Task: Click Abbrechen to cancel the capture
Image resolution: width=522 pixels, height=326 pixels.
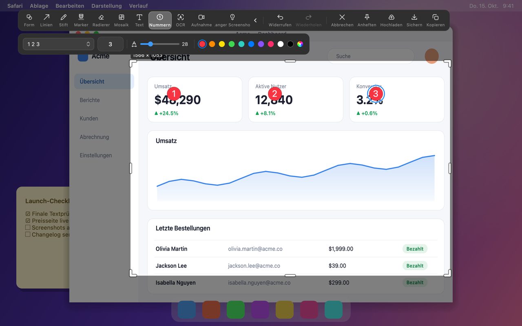Action: click(342, 20)
